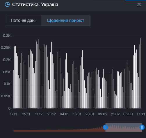This screenshot has height=138, width=146.
Task: Click the 0.15K y-axis label
Action: 6,72
